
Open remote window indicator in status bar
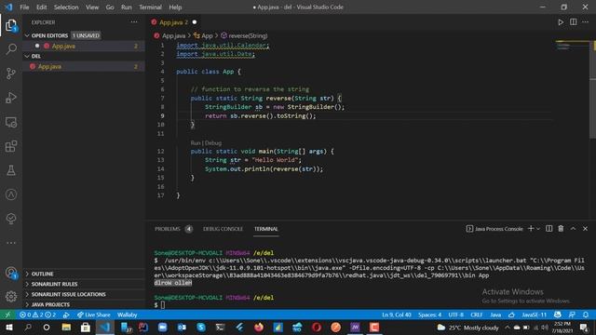(x=7, y=315)
